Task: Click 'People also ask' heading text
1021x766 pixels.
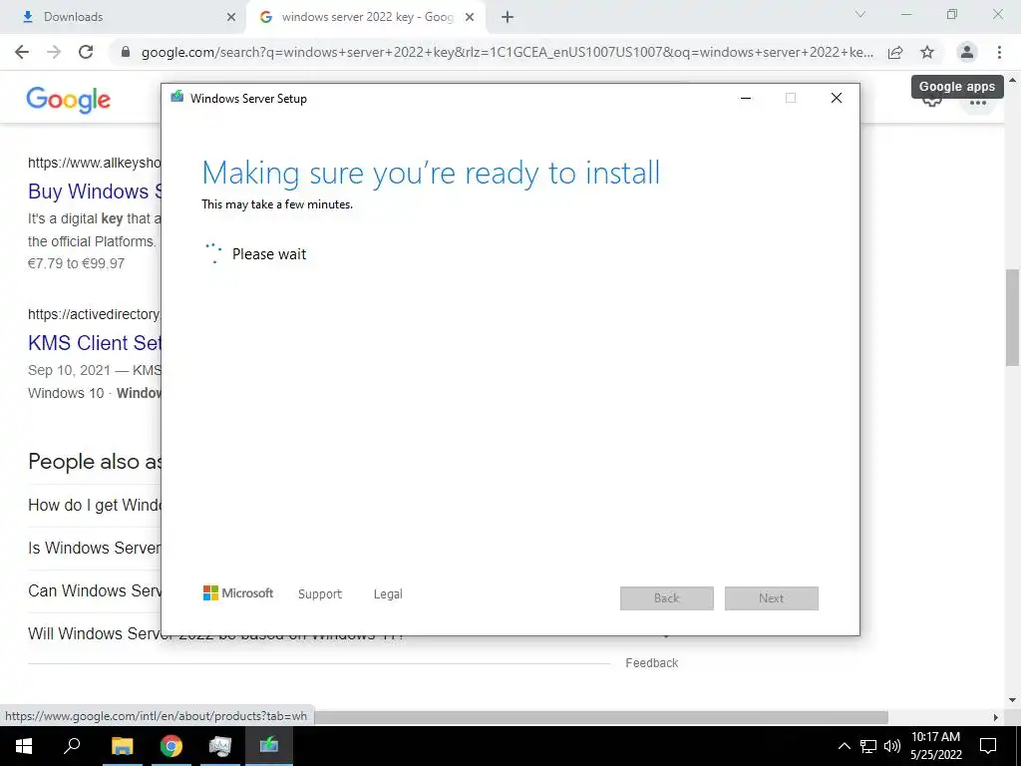Action: coord(95,462)
